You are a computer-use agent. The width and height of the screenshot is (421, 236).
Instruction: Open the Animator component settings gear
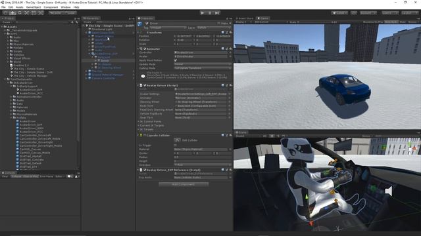230,49
